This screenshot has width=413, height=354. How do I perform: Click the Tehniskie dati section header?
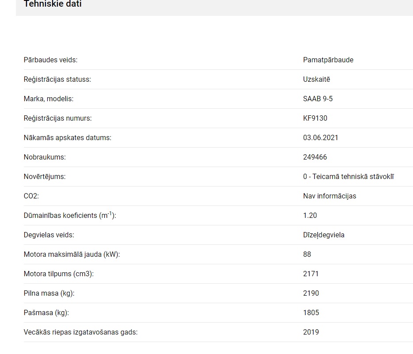click(x=53, y=4)
